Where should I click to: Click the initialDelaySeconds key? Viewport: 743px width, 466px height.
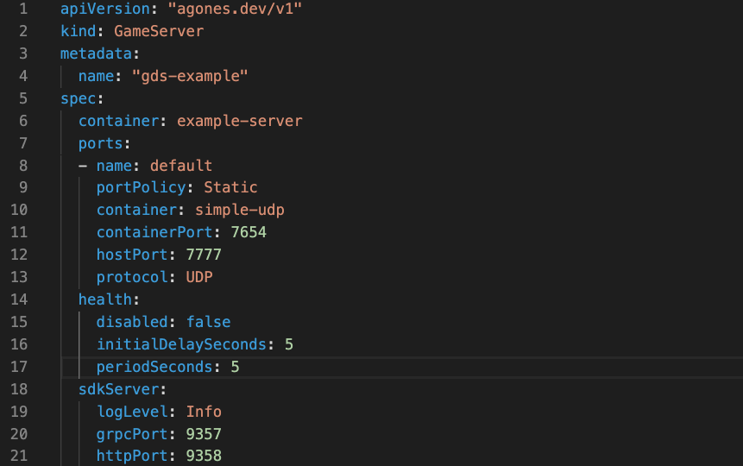[181, 344]
